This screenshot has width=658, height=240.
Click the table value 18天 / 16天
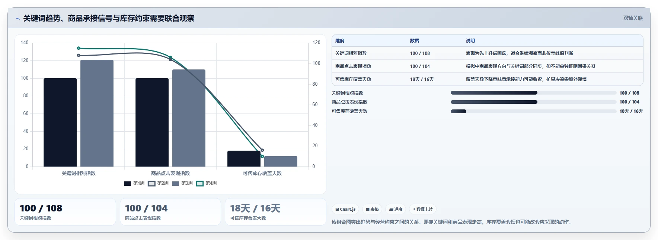pyautogui.click(x=422, y=79)
